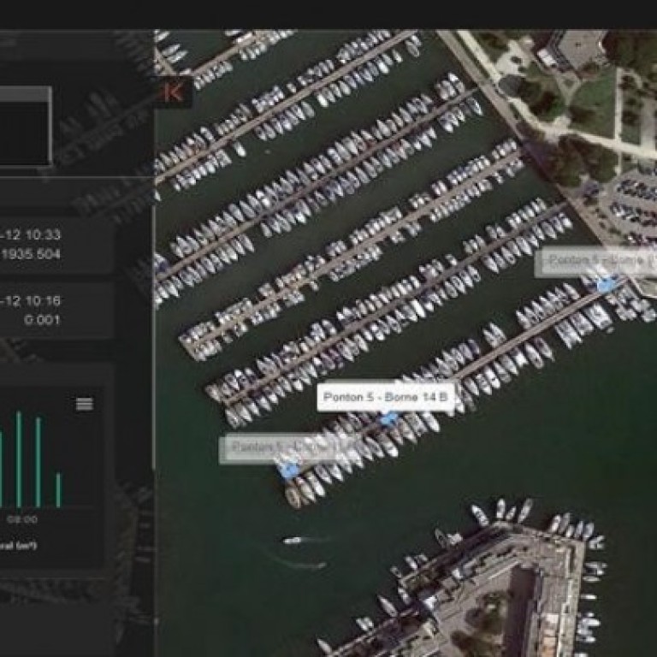Open the chart hamburger menu
The image size is (657, 657).
(84, 404)
